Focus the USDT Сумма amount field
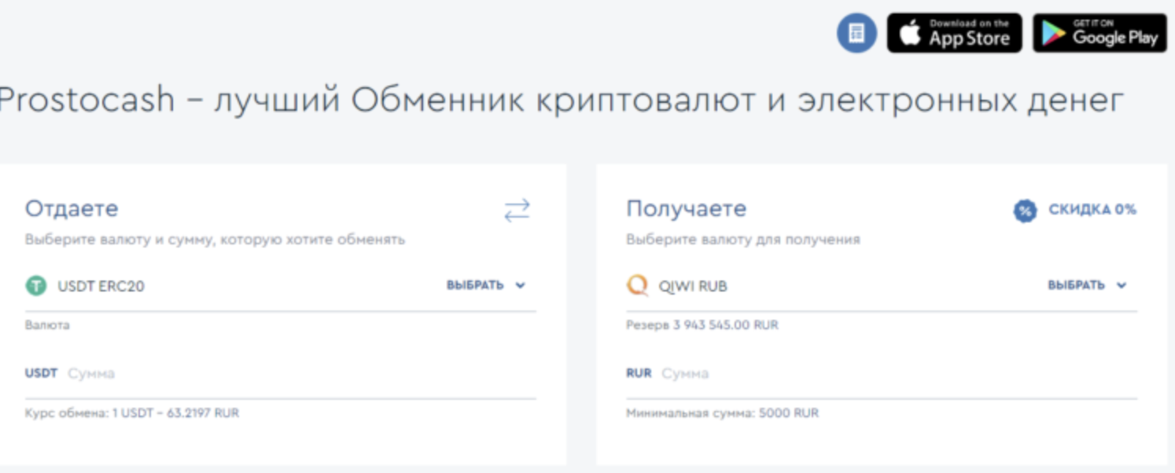The width and height of the screenshot is (1175, 473). pos(299,373)
